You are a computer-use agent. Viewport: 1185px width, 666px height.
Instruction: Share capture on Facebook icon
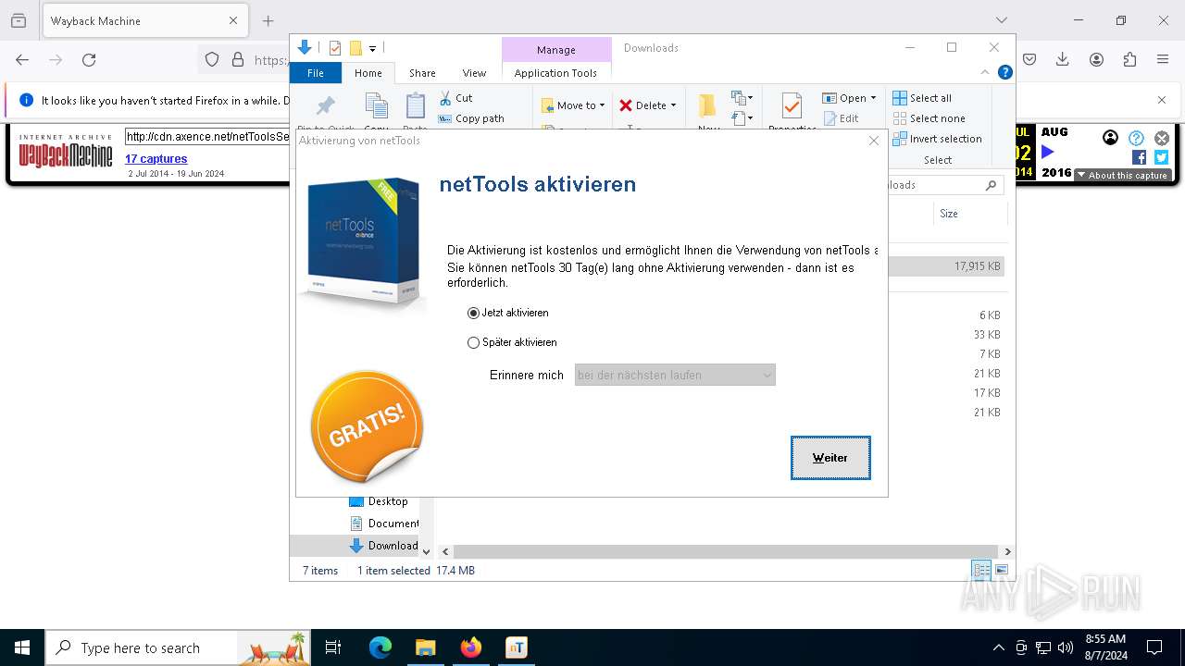pyautogui.click(x=1140, y=157)
